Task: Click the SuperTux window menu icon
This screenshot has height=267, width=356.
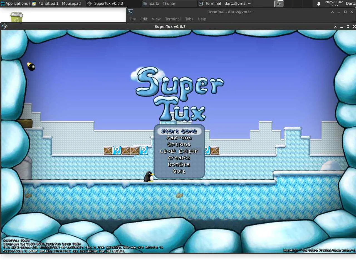Action: click(4, 26)
